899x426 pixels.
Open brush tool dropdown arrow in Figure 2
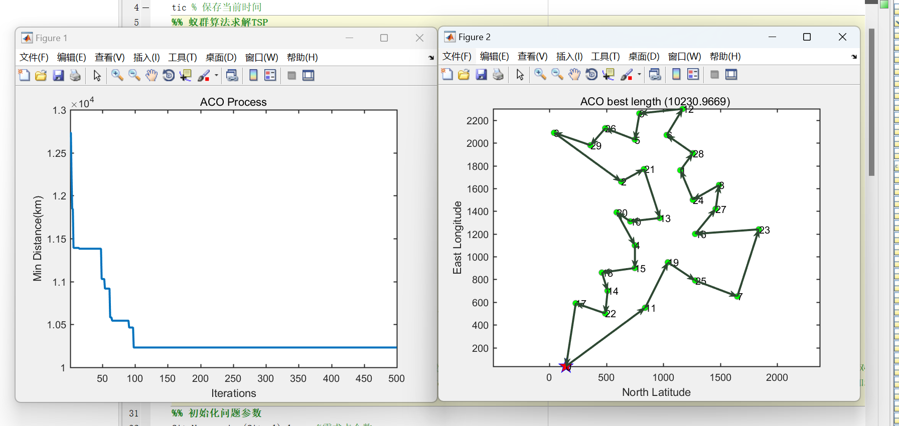pyautogui.click(x=640, y=75)
